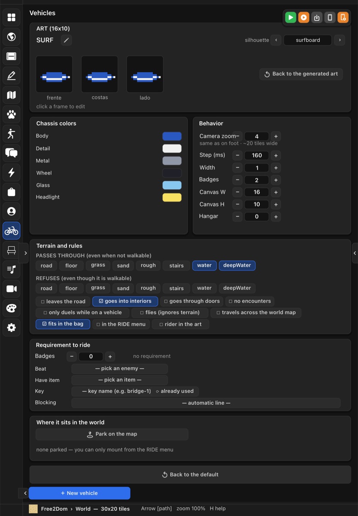358x516 pixels.
Task: Click the download export icon
Action: pyautogui.click(x=317, y=17)
